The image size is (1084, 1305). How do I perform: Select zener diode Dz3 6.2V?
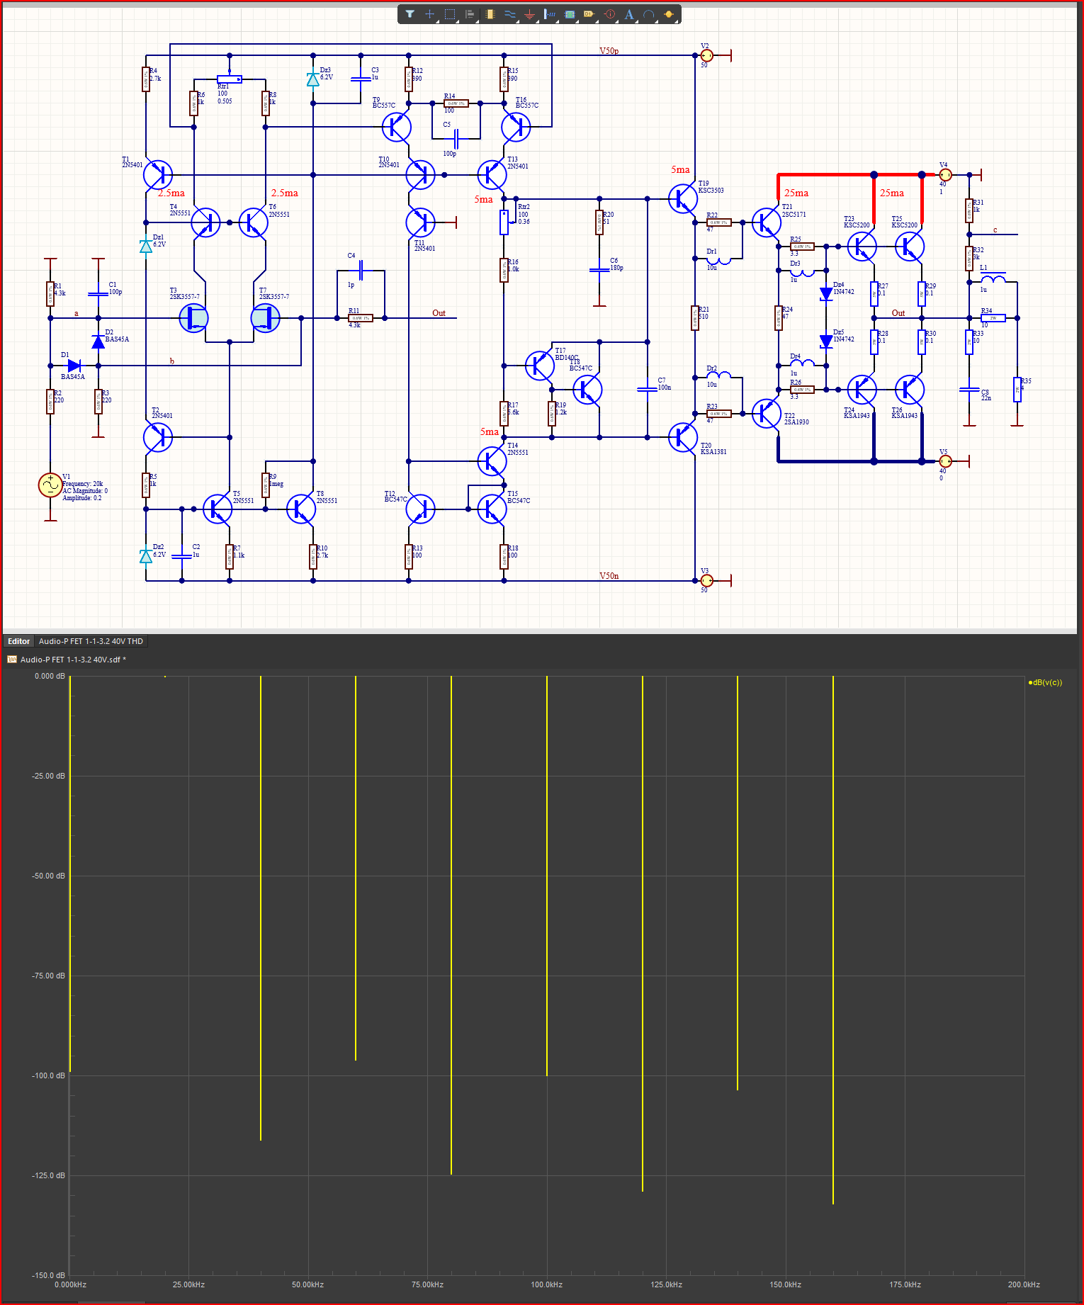(312, 79)
